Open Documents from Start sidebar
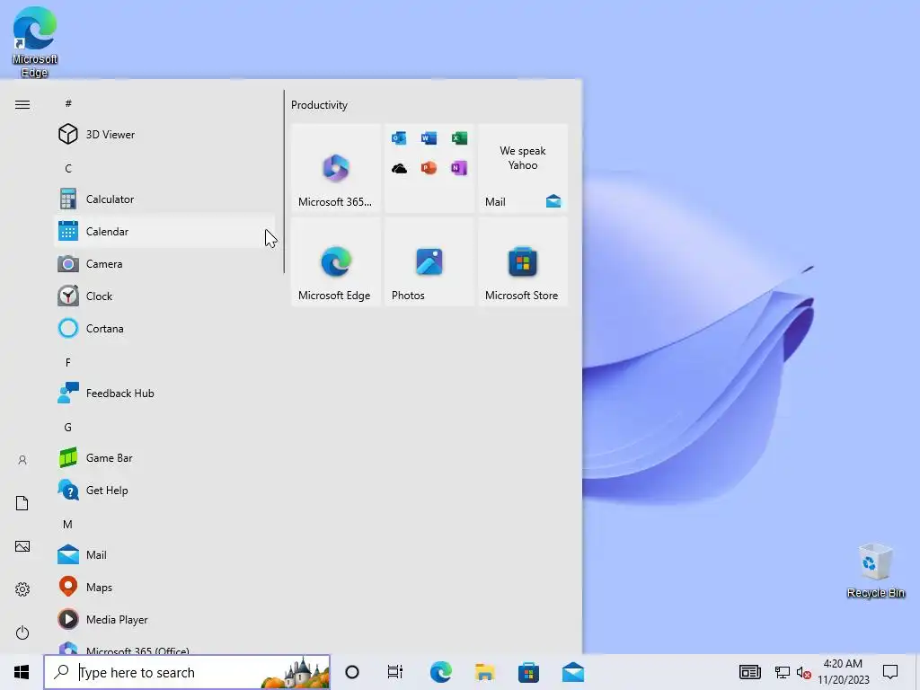Image resolution: width=920 pixels, height=690 pixels. click(22, 503)
